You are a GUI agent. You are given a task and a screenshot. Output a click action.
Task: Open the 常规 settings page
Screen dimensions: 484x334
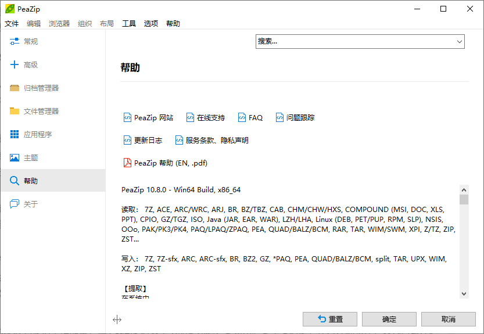click(x=53, y=41)
